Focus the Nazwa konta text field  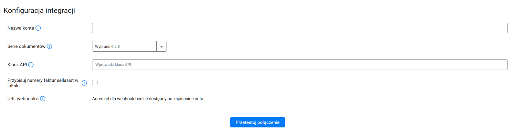tap(300, 28)
